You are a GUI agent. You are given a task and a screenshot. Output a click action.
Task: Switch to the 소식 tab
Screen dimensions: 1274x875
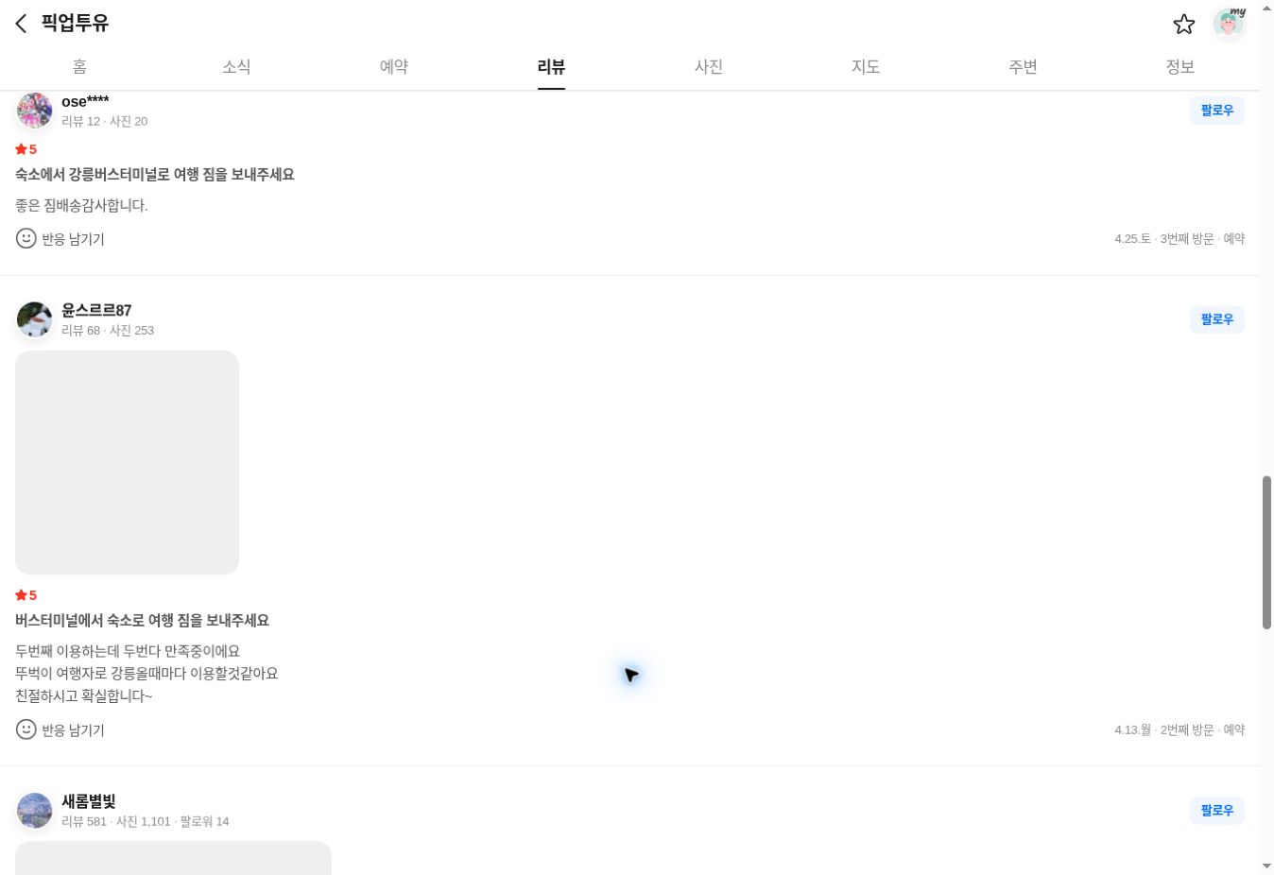236,66
